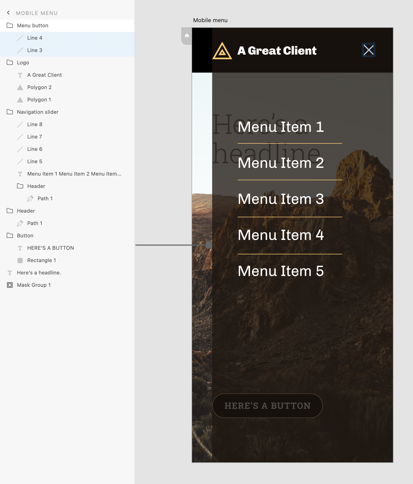Select the Line 4 layer
Screen dimensions: 413x484
[67, 38]
